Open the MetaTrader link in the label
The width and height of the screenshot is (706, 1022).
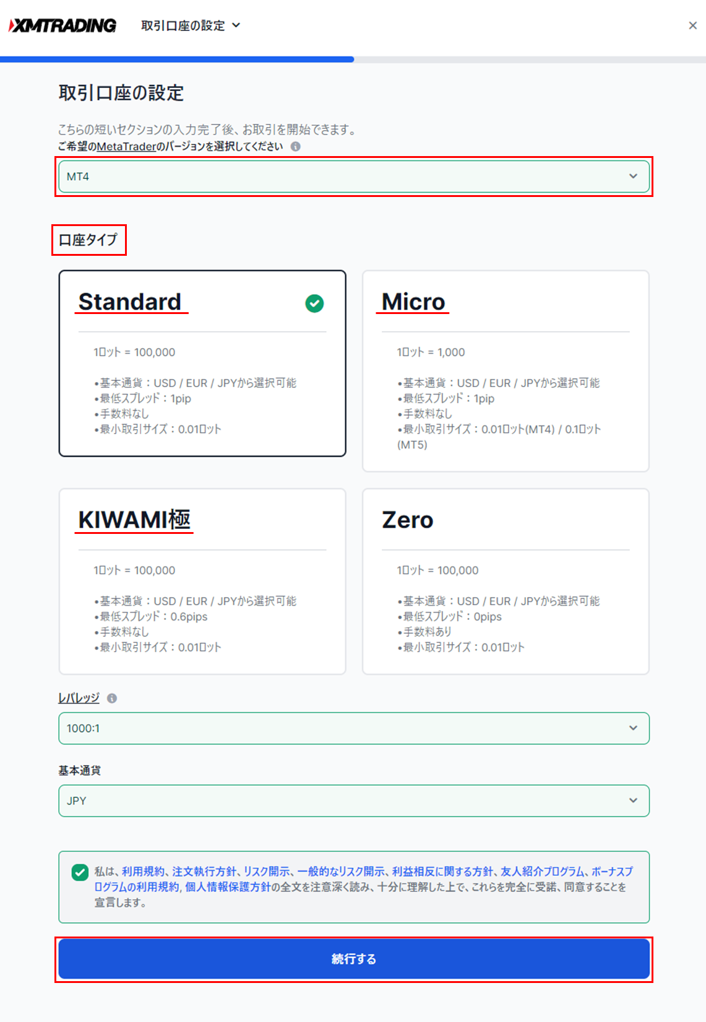click(x=126, y=147)
